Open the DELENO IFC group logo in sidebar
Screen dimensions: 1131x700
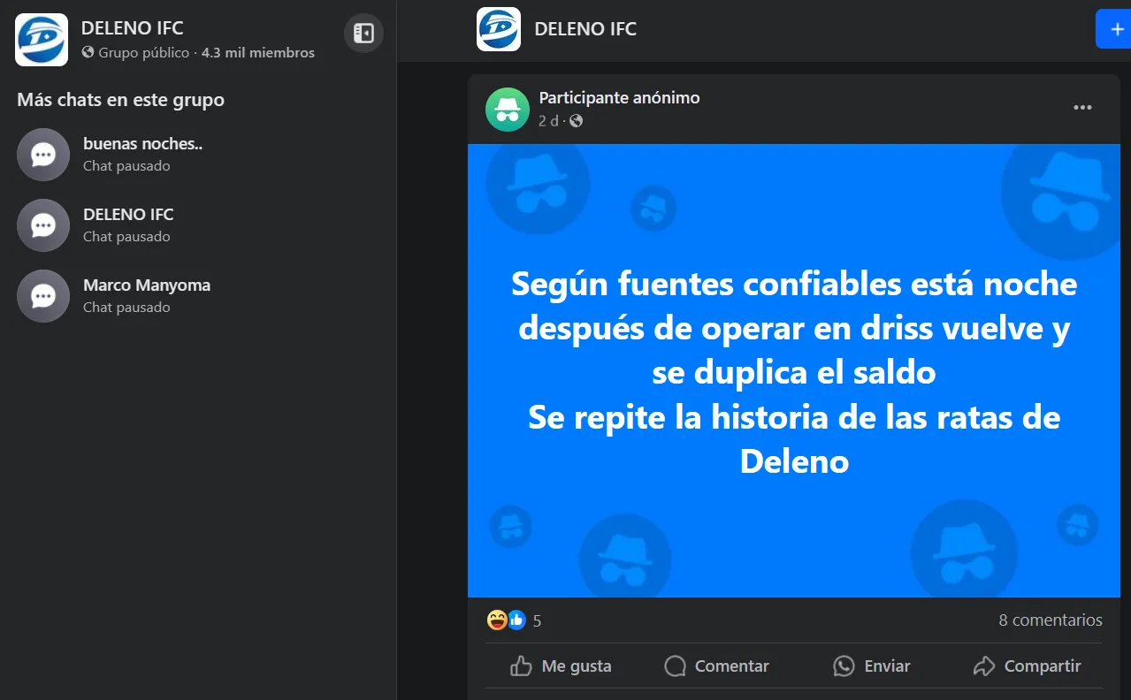coord(42,40)
